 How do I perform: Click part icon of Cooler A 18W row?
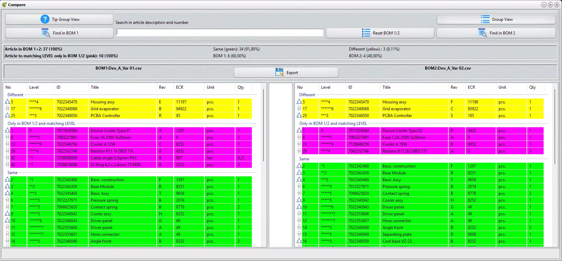click(299, 144)
